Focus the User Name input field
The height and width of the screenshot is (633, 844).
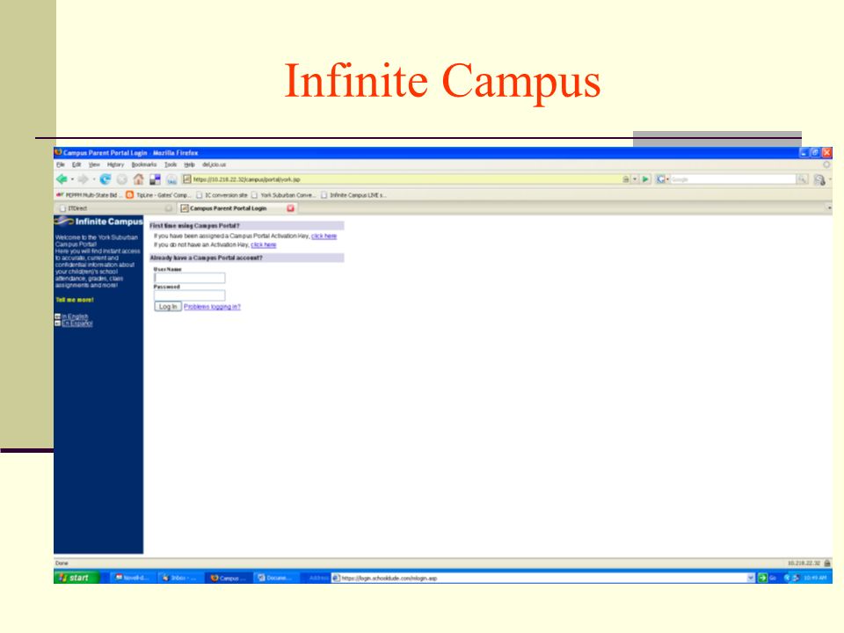pyautogui.click(x=190, y=278)
